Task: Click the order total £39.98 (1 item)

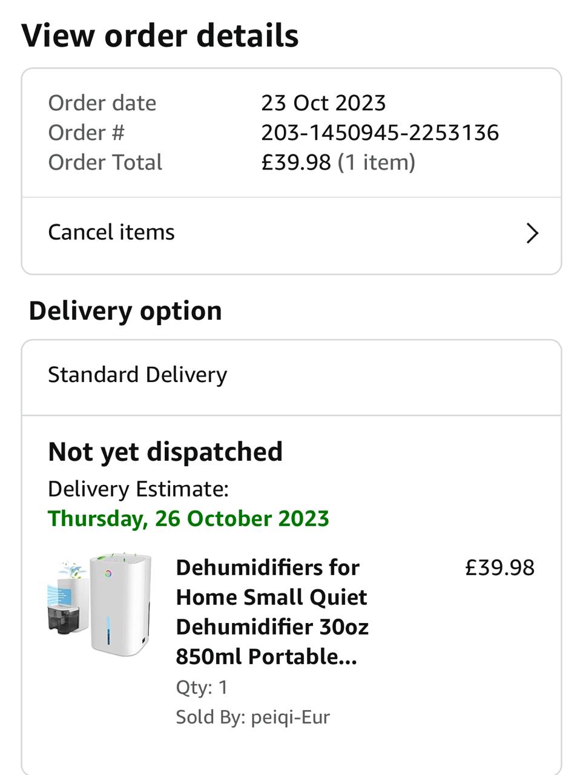Action: pyautogui.click(x=338, y=162)
